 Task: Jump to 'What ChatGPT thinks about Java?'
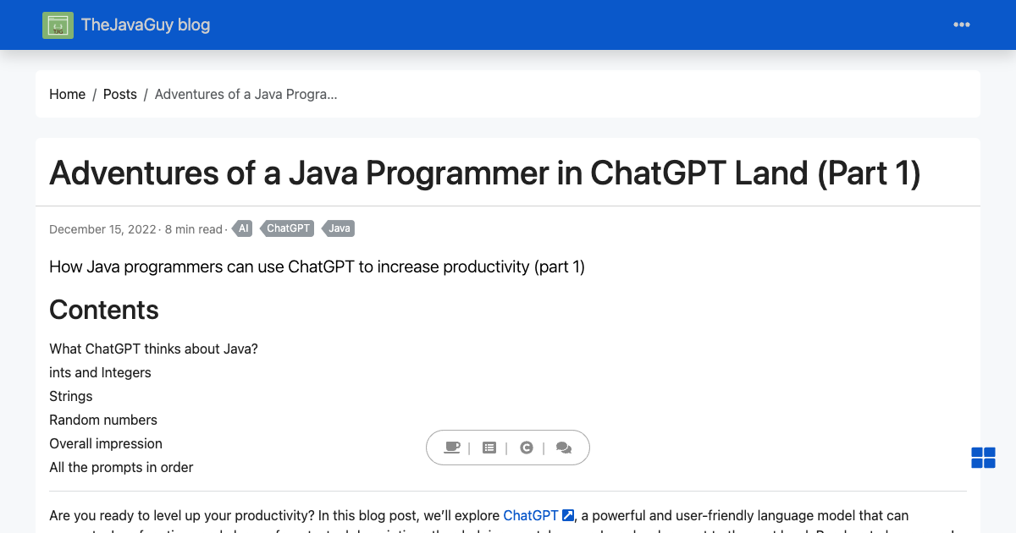[x=153, y=349]
